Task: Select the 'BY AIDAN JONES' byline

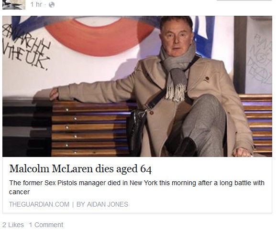Action: coord(102,204)
